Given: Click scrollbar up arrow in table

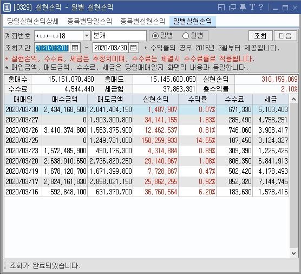Looking at the screenshot, I should (x=293, y=99).
